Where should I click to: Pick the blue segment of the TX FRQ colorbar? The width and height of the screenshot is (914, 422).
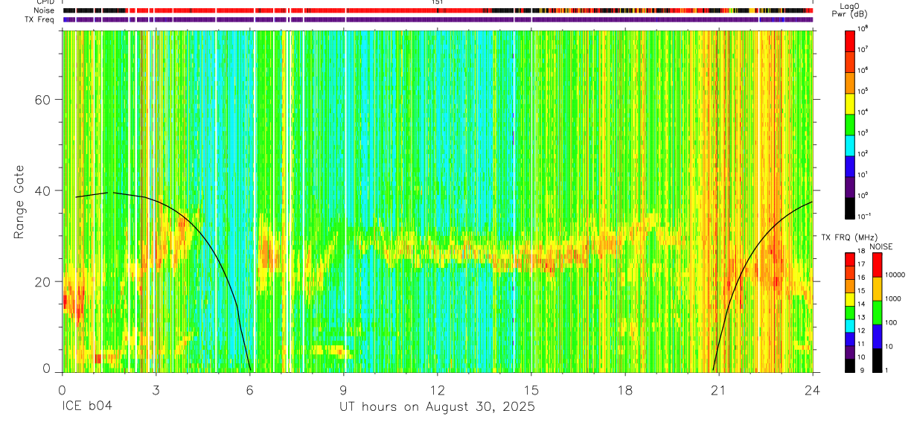click(x=850, y=339)
